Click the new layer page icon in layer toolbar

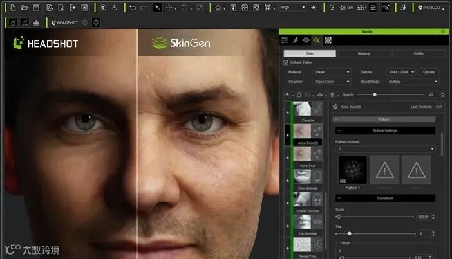click(x=299, y=94)
